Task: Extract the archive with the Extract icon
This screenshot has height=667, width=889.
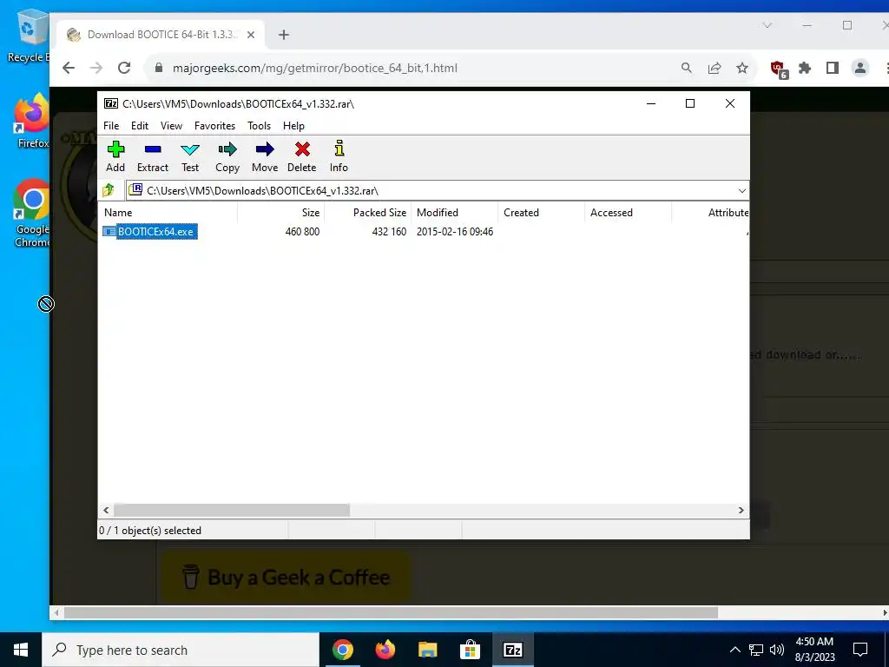Action: (x=153, y=156)
